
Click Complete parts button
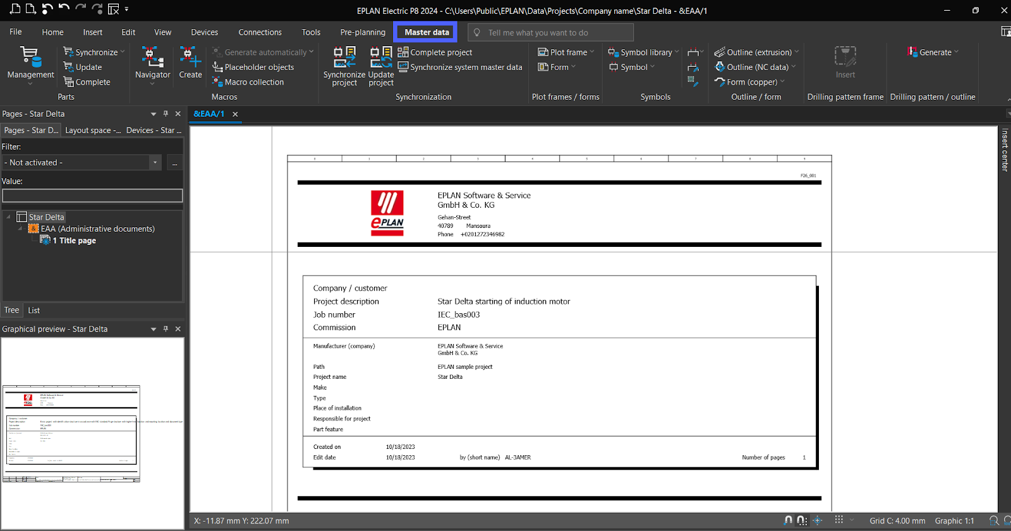[x=87, y=82]
